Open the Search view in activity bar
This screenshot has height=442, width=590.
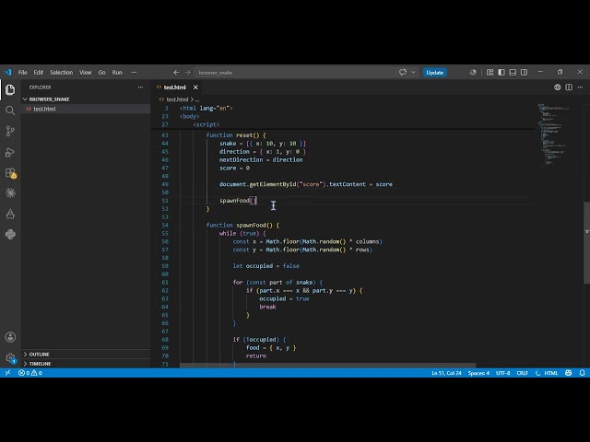10,110
